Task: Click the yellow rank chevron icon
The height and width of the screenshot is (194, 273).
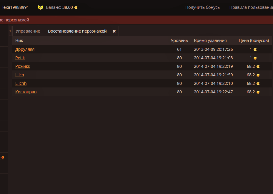Action: click(x=41, y=7)
